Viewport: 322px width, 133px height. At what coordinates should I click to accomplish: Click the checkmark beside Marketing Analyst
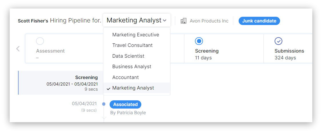coord(108,88)
